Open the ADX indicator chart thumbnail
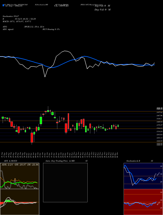Screen dimensions: 163x215 tap(20, 176)
